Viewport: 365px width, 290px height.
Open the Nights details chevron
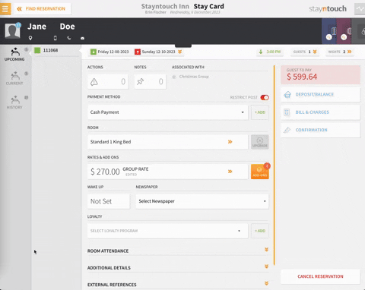(x=350, y=52)
